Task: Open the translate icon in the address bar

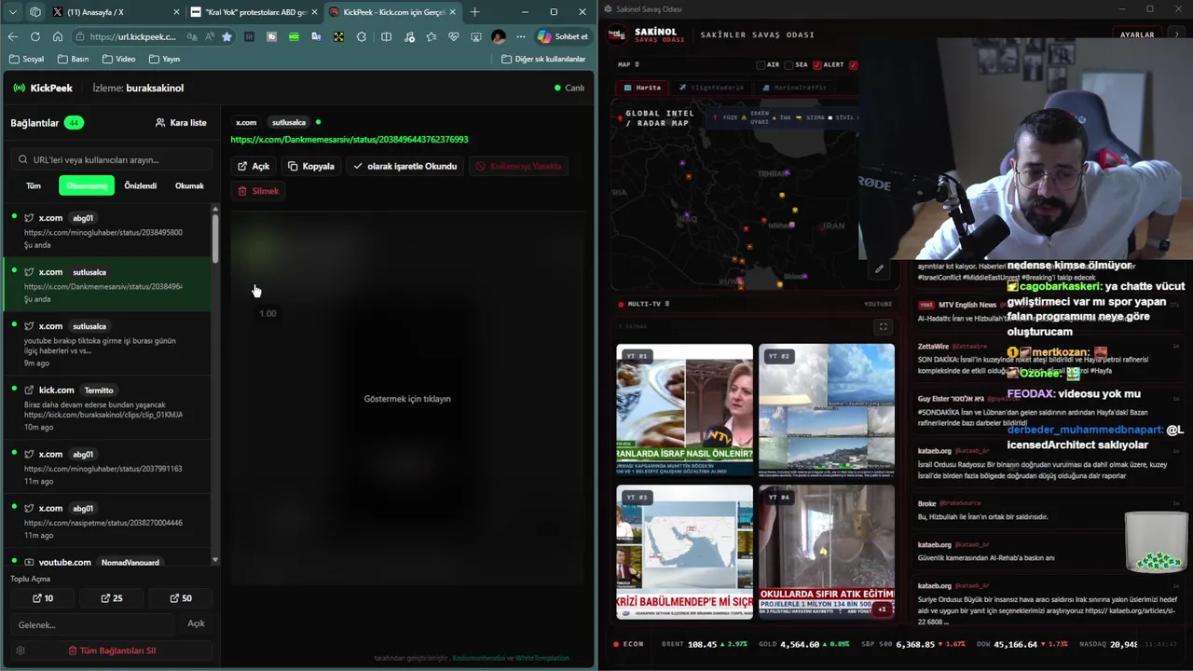Action: [191, 36]
